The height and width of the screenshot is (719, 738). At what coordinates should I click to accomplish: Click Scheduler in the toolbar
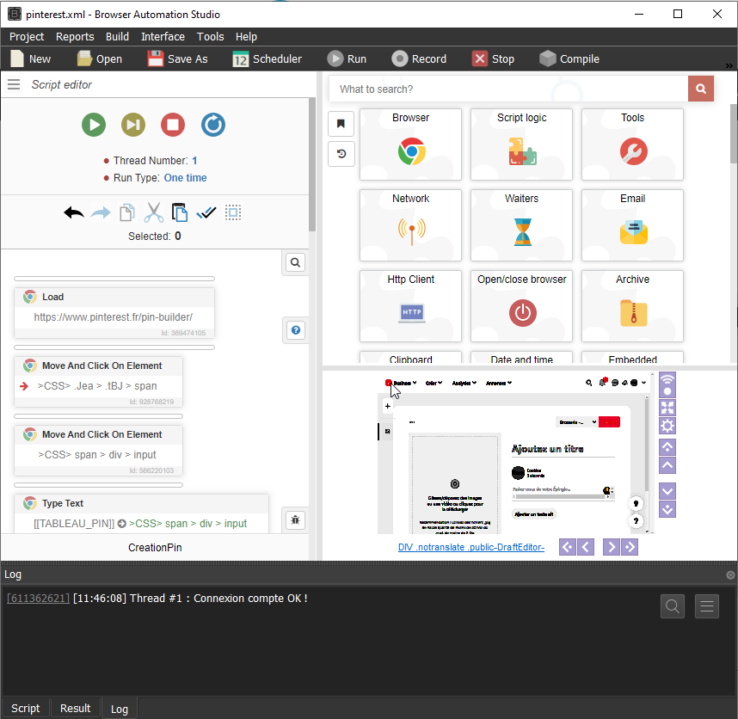[267, 58]
